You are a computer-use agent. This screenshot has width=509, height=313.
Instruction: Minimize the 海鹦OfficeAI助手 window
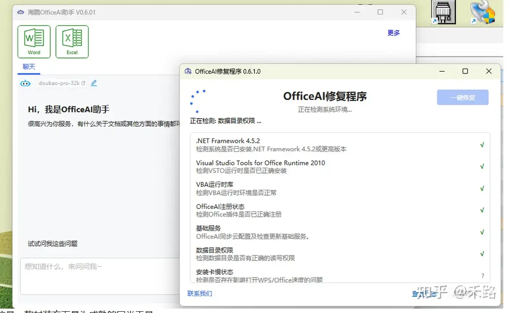(357, 12)
